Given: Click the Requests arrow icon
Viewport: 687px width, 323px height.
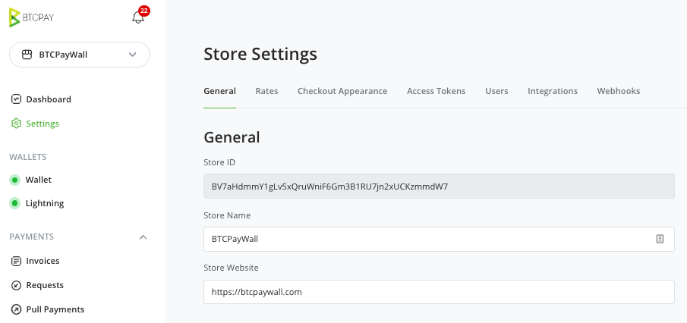Looking at the screenshot, I should click(16, 285).
